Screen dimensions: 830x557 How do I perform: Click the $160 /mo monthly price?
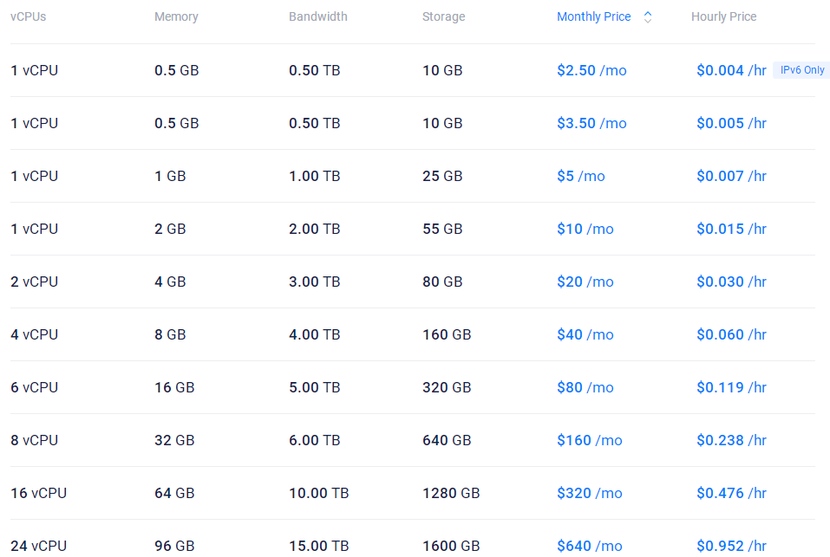pos(590,440)
